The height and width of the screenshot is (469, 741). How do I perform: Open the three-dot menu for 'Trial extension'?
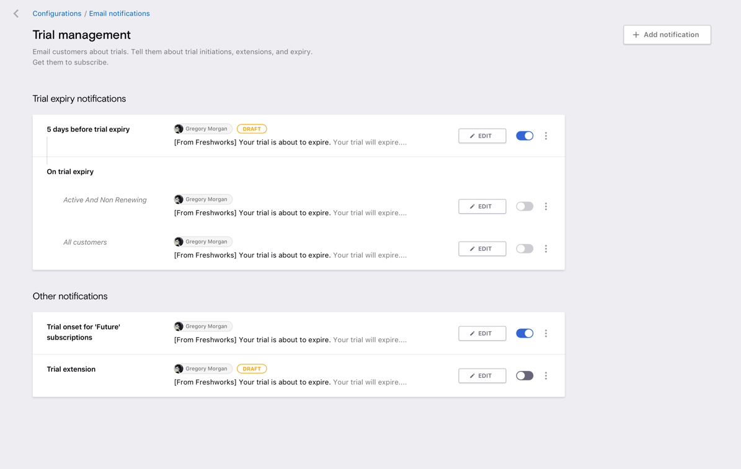546,375
